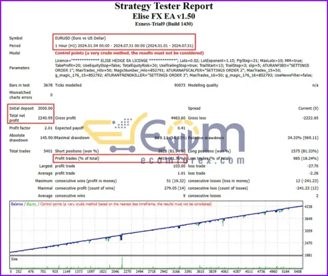Click the "Parameters" row label
Screen dimensions: 328x276
[x=19, y=68]
